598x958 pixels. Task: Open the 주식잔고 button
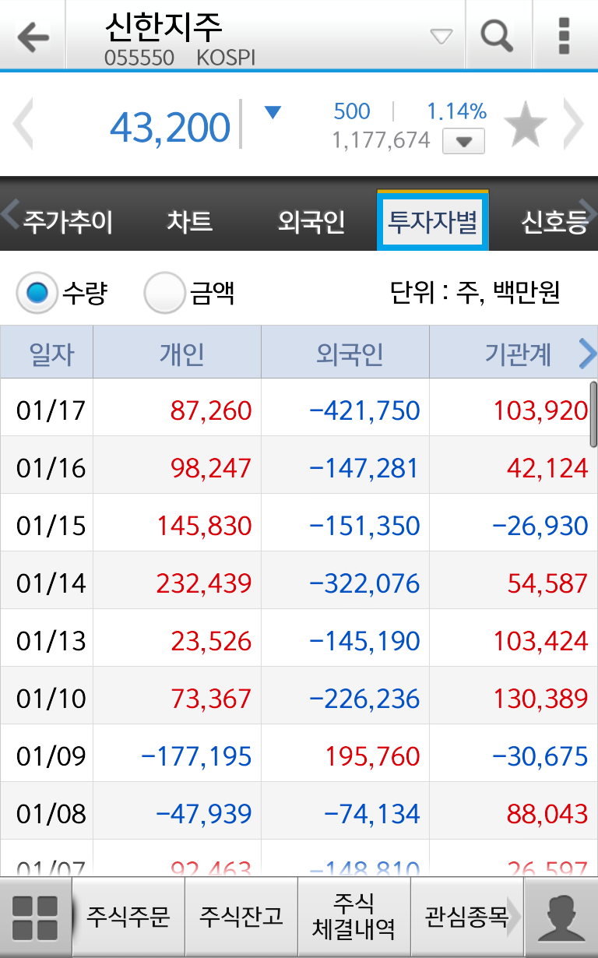pos(241,917)
